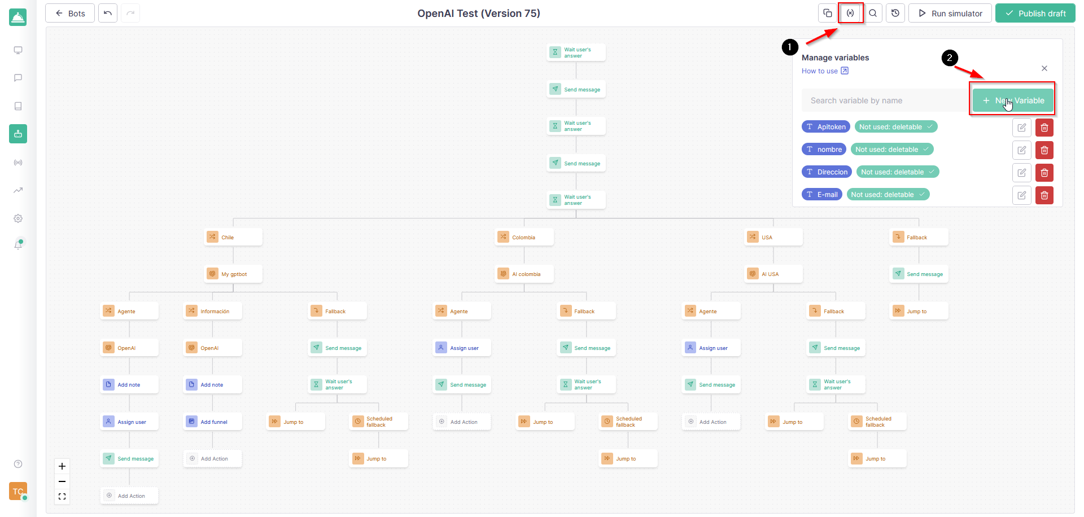The width and height of the screenshot is (1084, 517).
Task: Go back to Bots list
Action: click(71, 13)
